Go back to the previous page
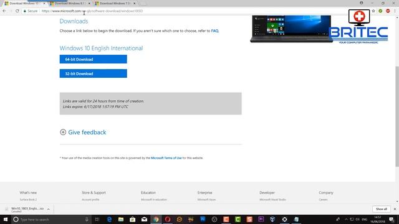The height and width of the screenshot is (224, 399). coord(4,11)
